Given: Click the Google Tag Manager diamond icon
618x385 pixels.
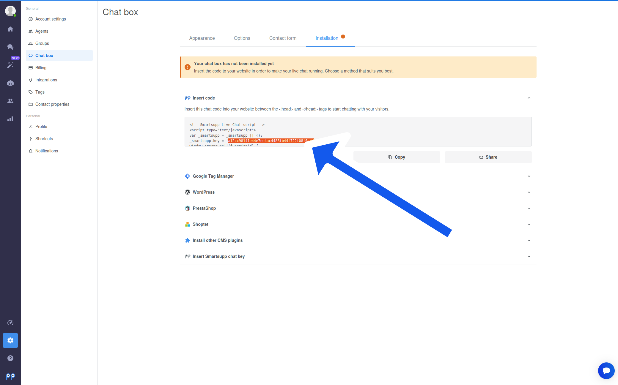Looking at the screenshot, I should [x=188, y=176].
